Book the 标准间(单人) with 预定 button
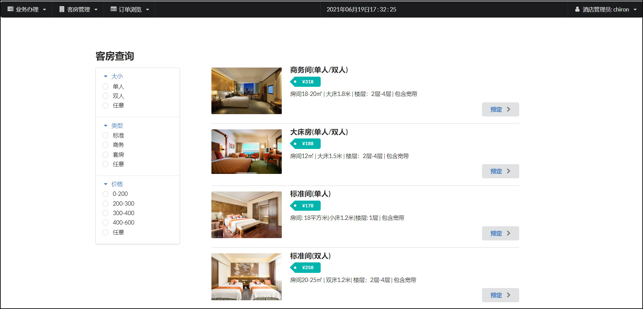643x309 pixels. (500, 233)
